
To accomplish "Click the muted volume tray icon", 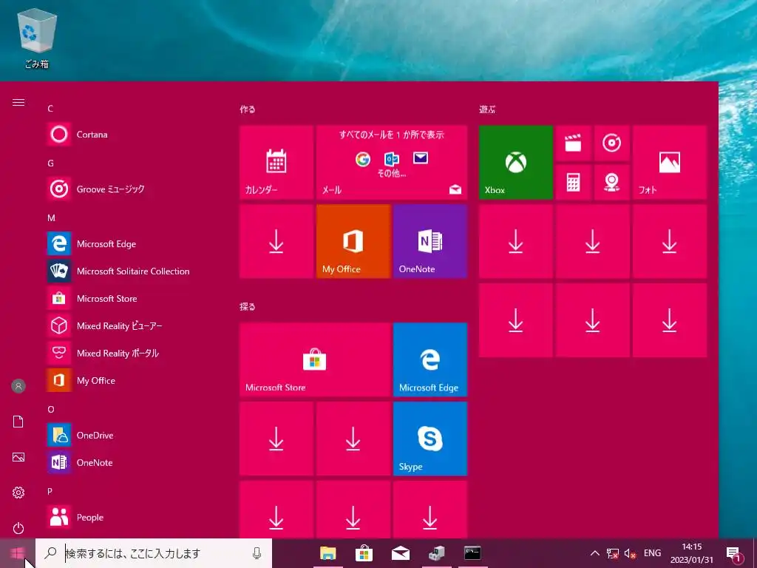I will pos(630,553).
